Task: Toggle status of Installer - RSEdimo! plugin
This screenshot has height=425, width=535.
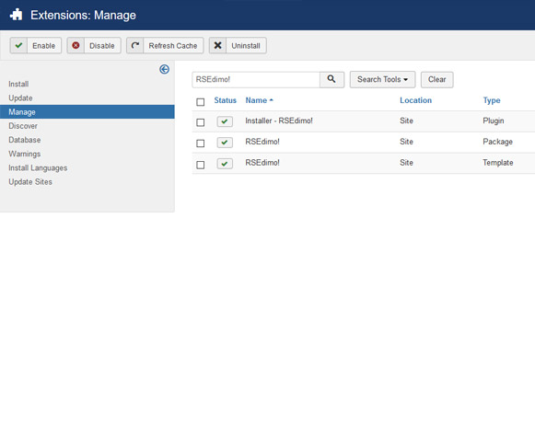Action: click(x=225, y=121)
